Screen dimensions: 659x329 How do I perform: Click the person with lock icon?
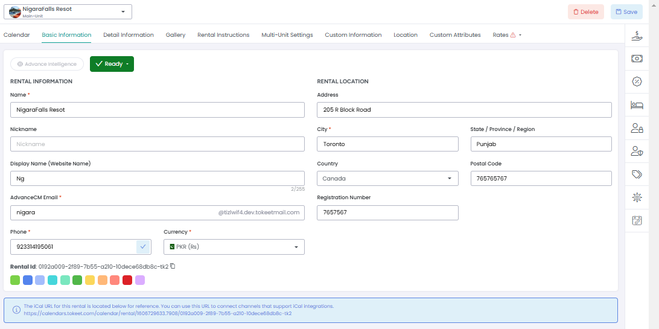[x=637, y=128]
